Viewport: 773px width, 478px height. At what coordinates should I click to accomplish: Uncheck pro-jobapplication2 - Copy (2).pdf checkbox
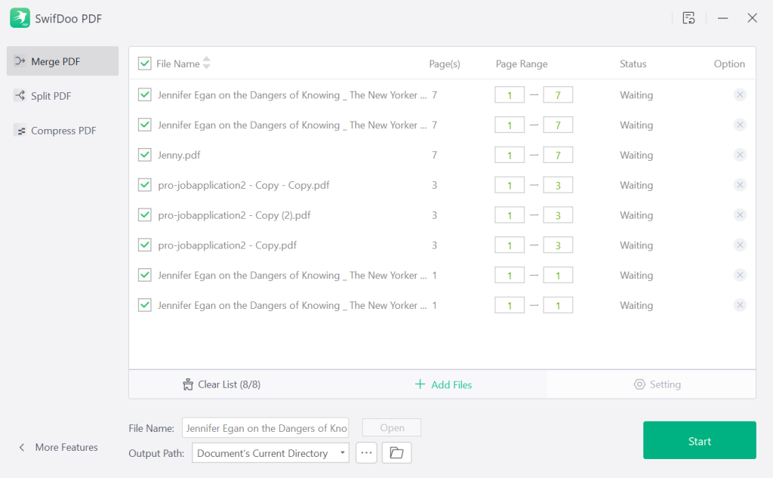tap(144, 215)
